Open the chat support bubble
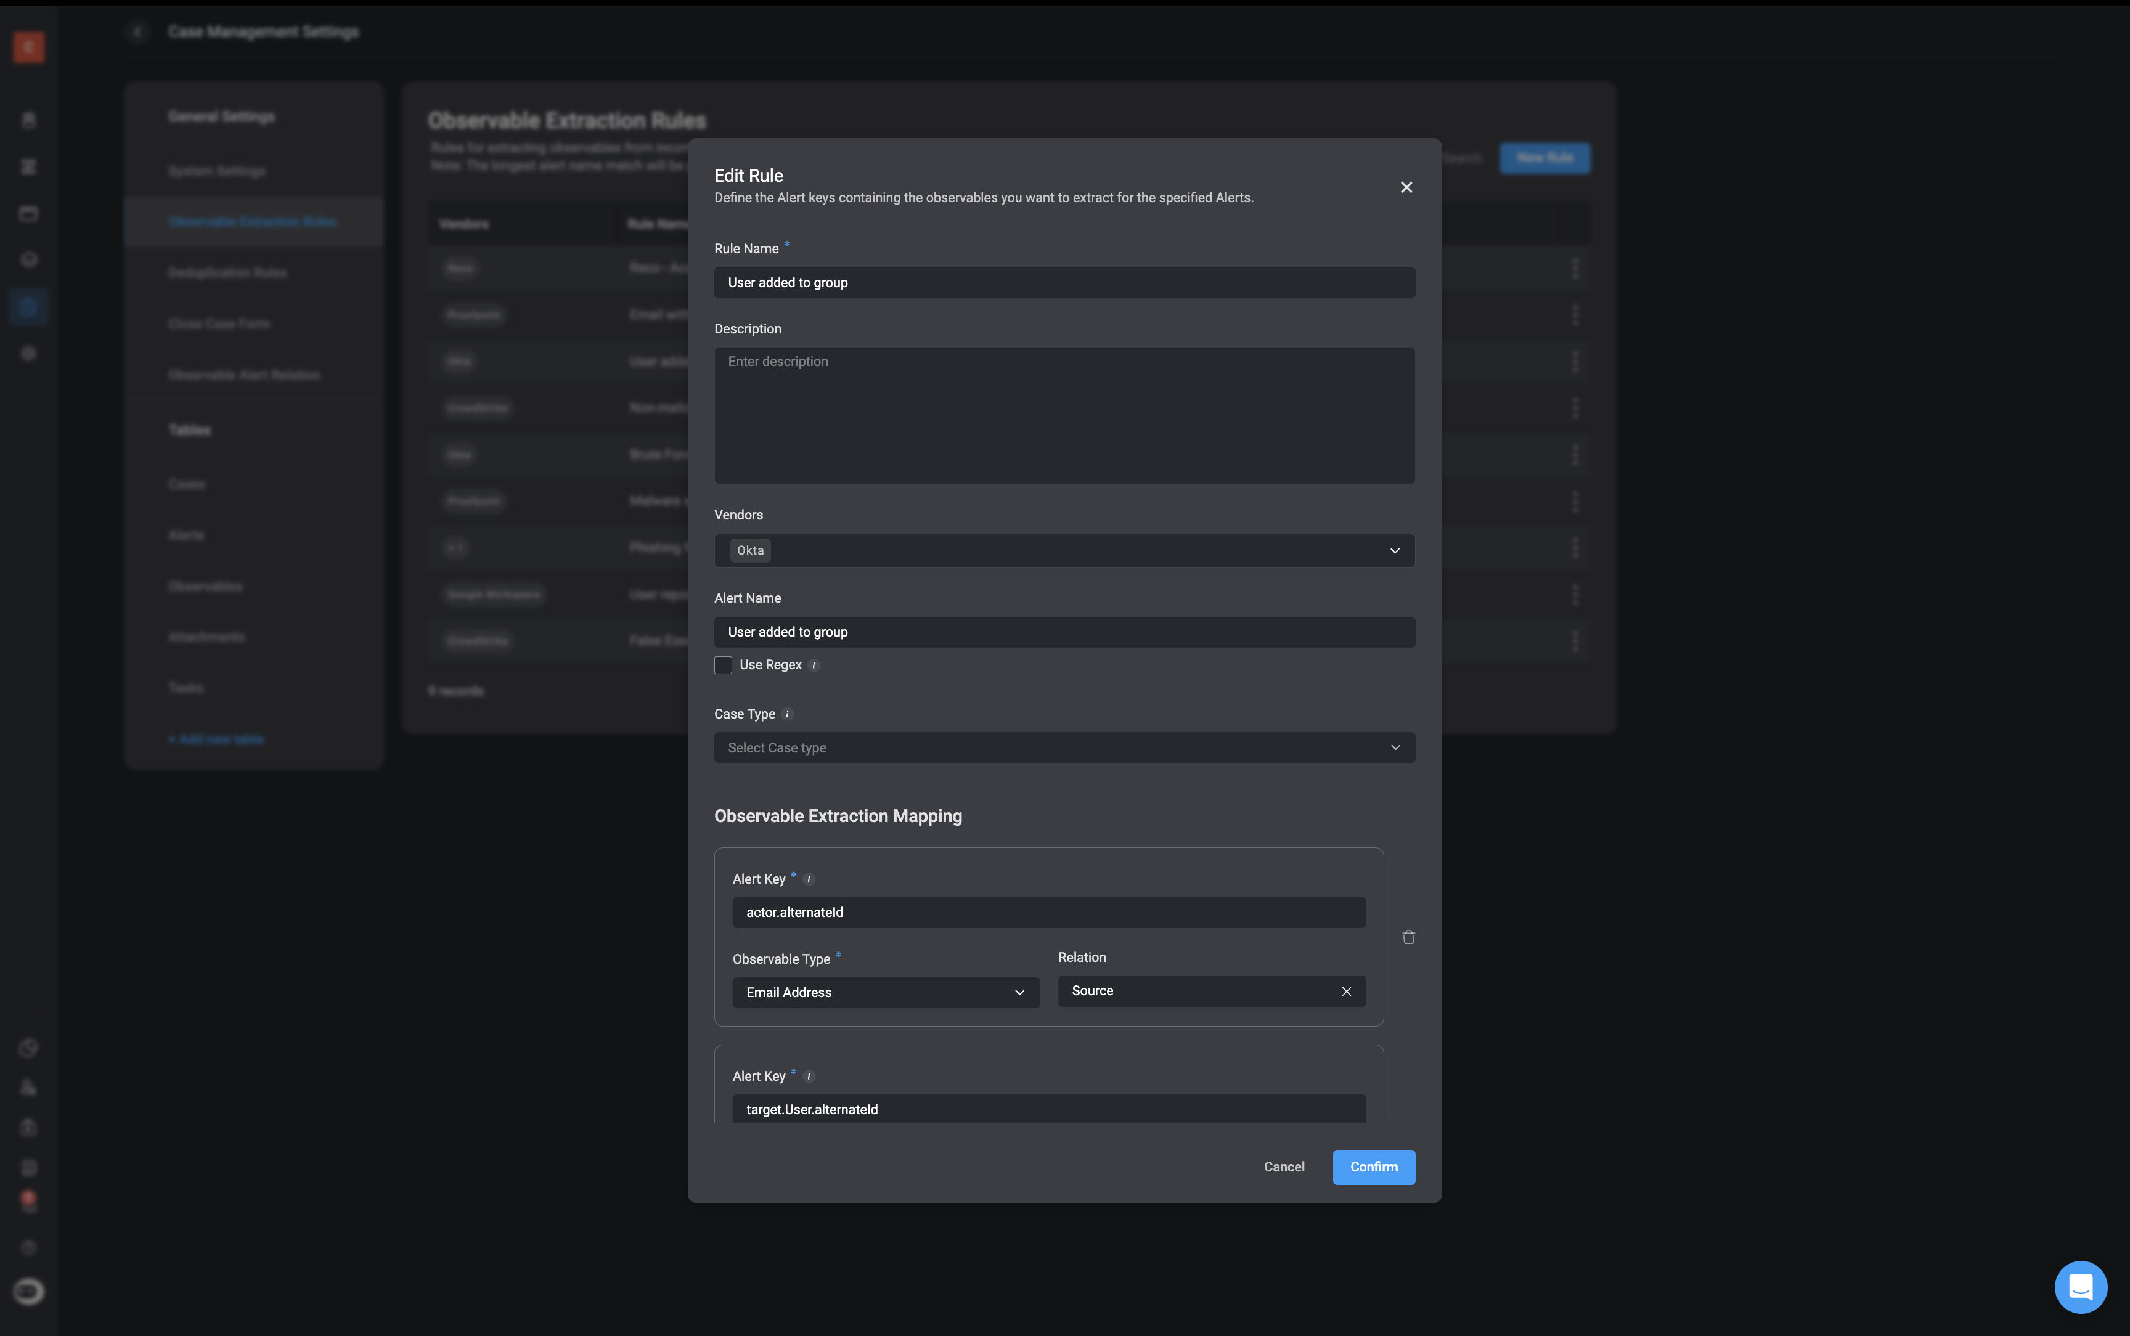 click(2081, 1287)
